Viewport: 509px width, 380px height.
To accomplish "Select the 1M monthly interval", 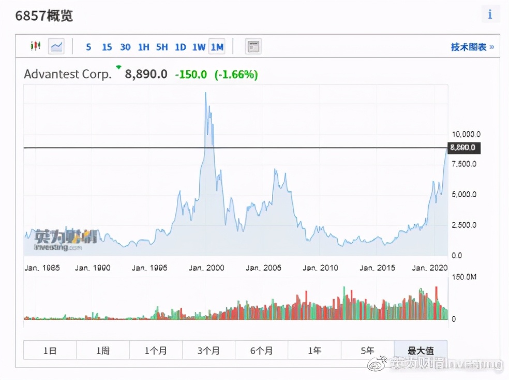I will [217, 47].
